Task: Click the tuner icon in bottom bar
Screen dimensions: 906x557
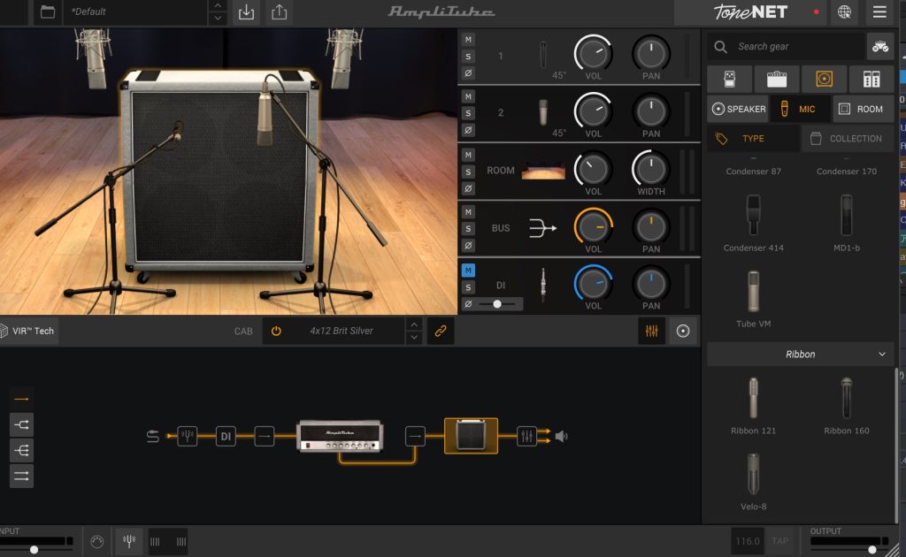Action: pos(128,541)
